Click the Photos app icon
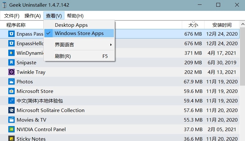 tap(11, 81)
